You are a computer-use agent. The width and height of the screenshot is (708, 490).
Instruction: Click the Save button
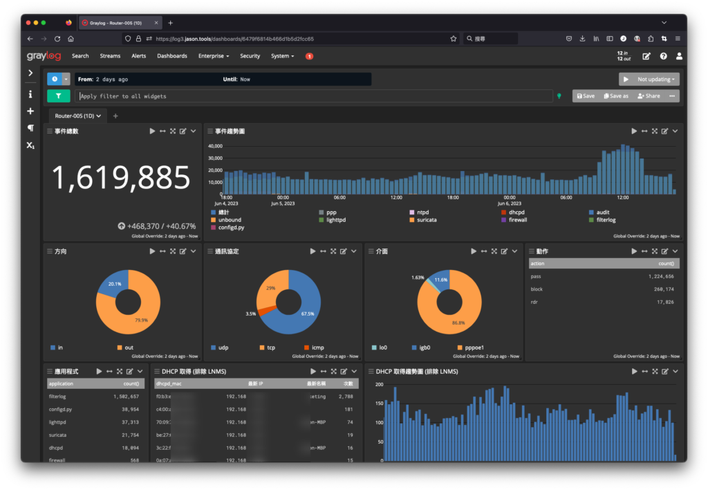(x=586, y=96)
